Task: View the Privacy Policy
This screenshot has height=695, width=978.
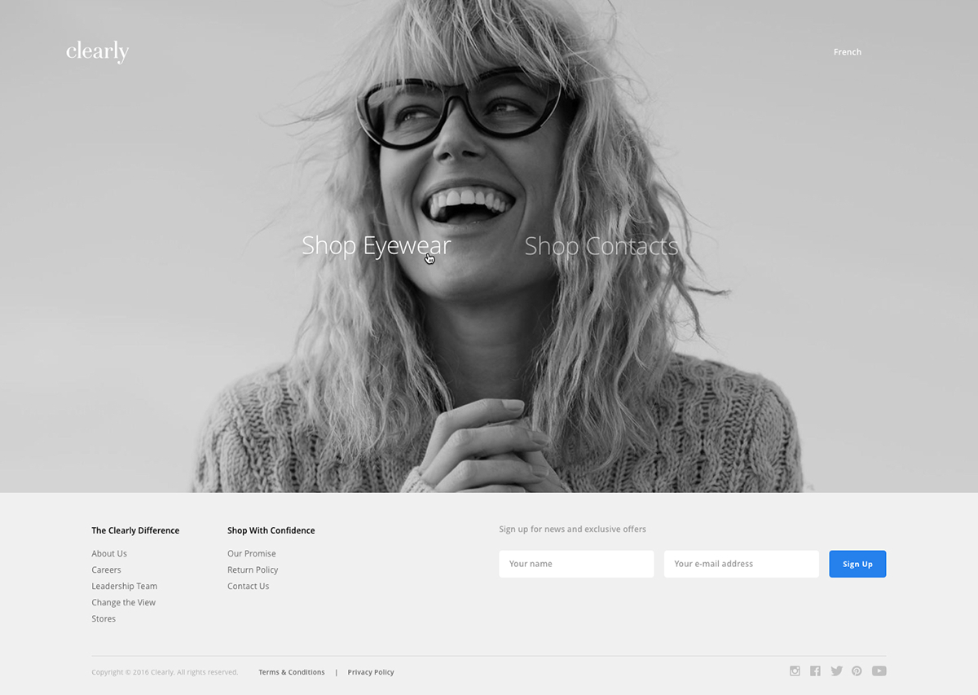Action: point(371,672)
